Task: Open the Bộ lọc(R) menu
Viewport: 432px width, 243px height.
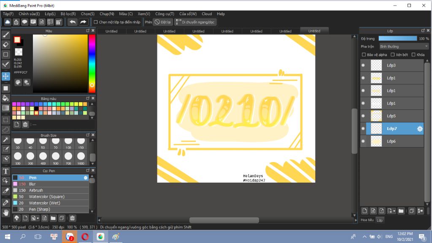Action: (68, 14)
